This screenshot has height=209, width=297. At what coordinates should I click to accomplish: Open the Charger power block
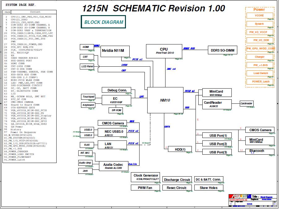260,57
